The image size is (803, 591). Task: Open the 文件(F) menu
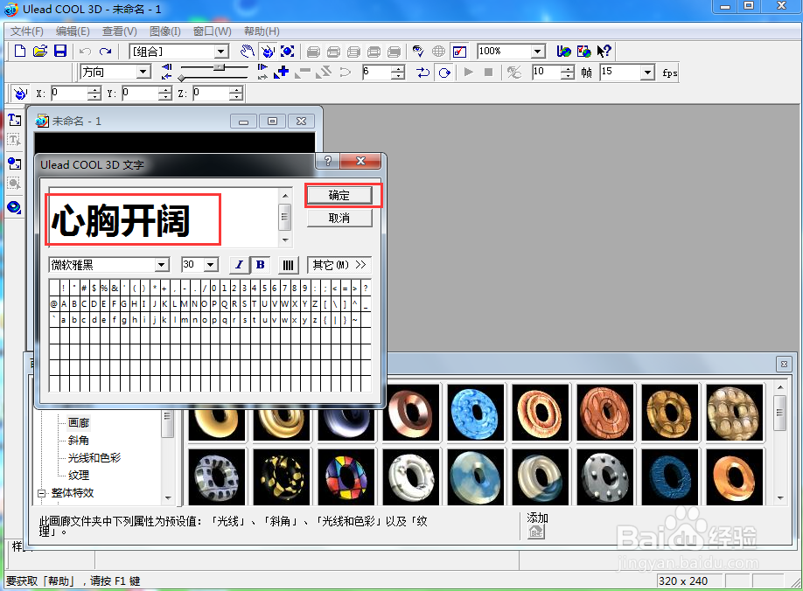[27, 31]
